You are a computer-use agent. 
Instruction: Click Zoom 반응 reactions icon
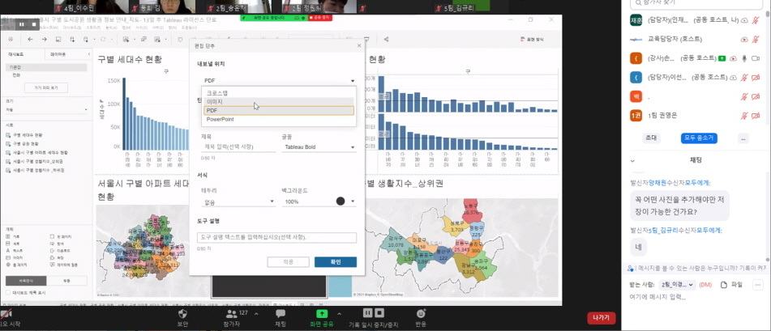pos(421,313)
